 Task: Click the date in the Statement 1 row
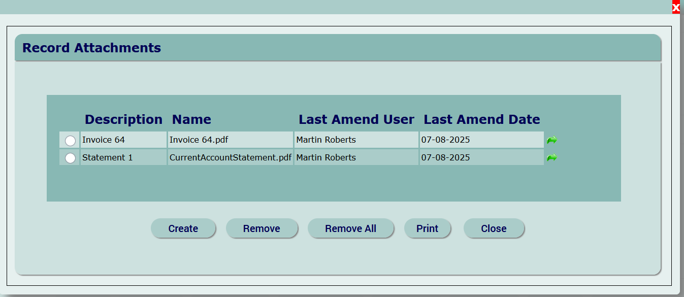[x=445, y=158]
